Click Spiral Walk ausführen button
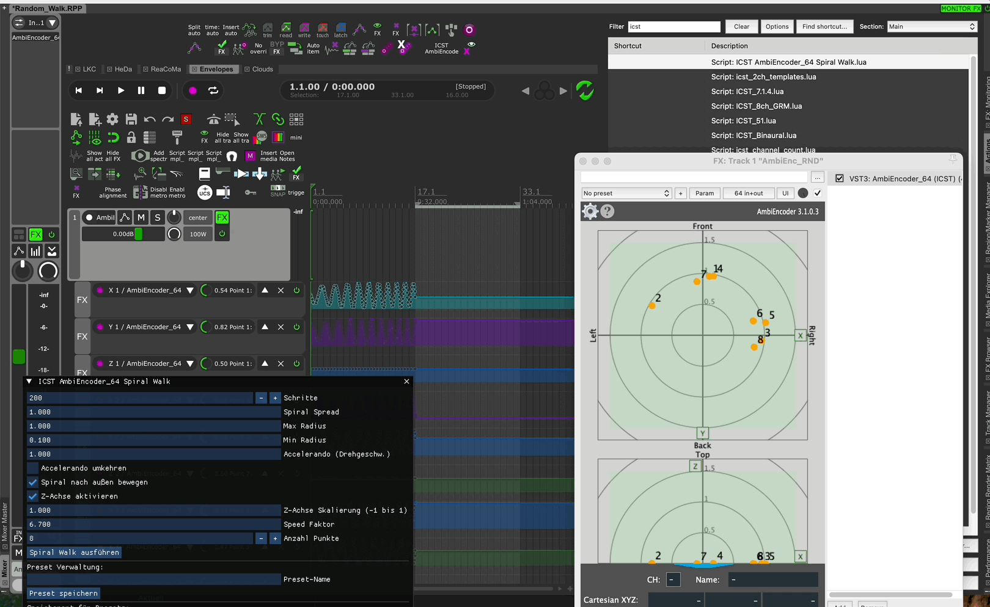Image resolution: width=990 pixels, height=607 pixels. (75, 553)
